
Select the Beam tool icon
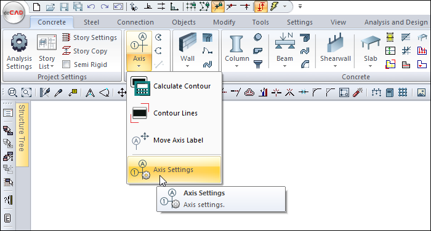point(284,41)
